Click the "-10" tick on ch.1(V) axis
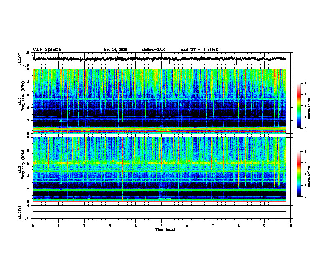This screenshot has height=253, width=327. click(27, 65)
